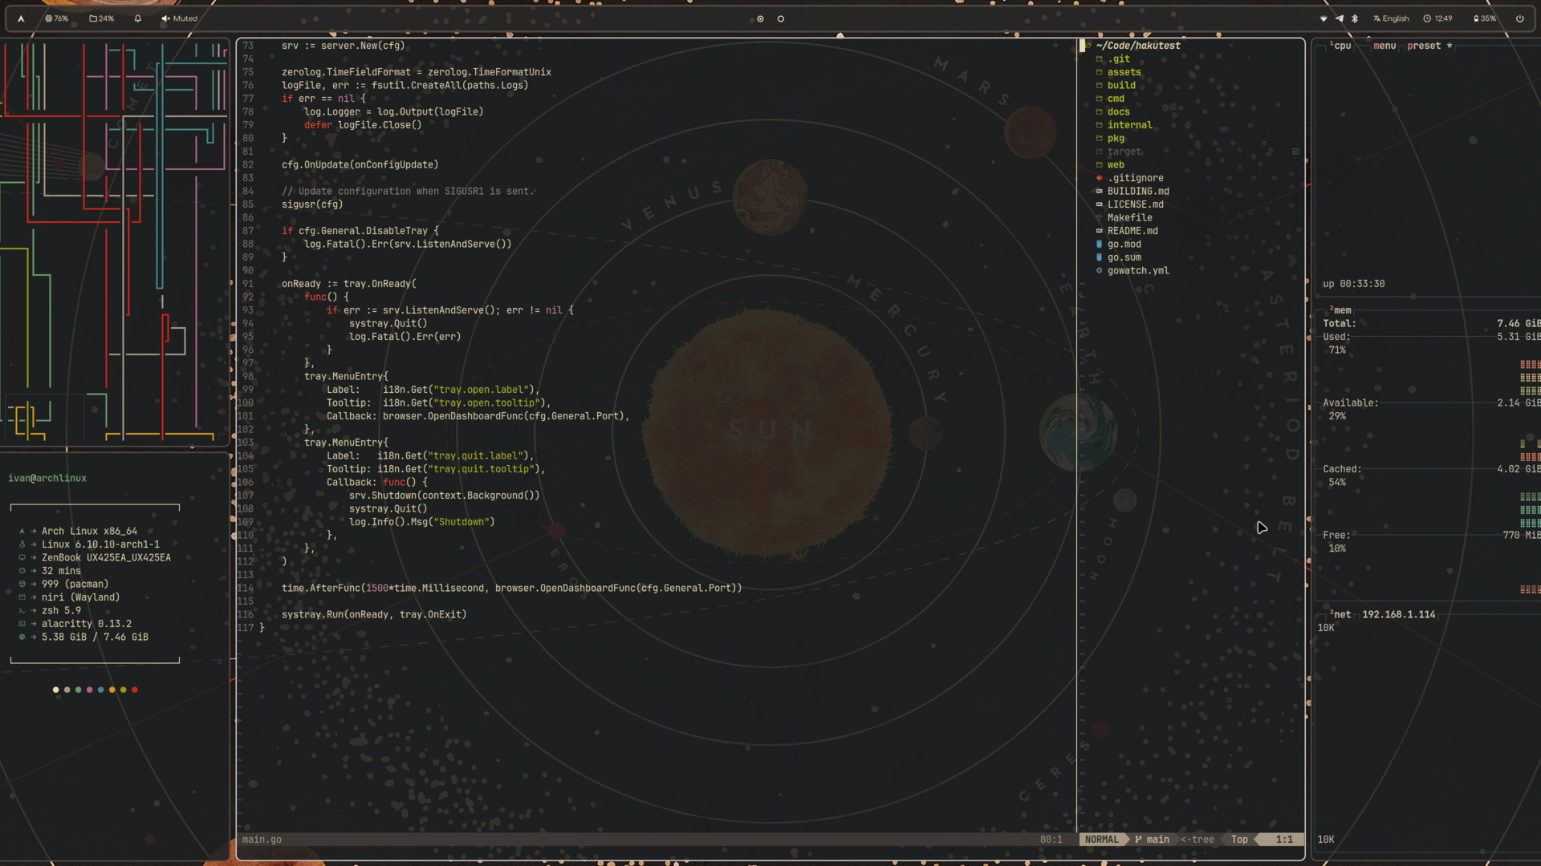The width and height of the screenshot is (1541, 866).
Task: Click the power button in the top bar
Action: (x=1519, y=18)
